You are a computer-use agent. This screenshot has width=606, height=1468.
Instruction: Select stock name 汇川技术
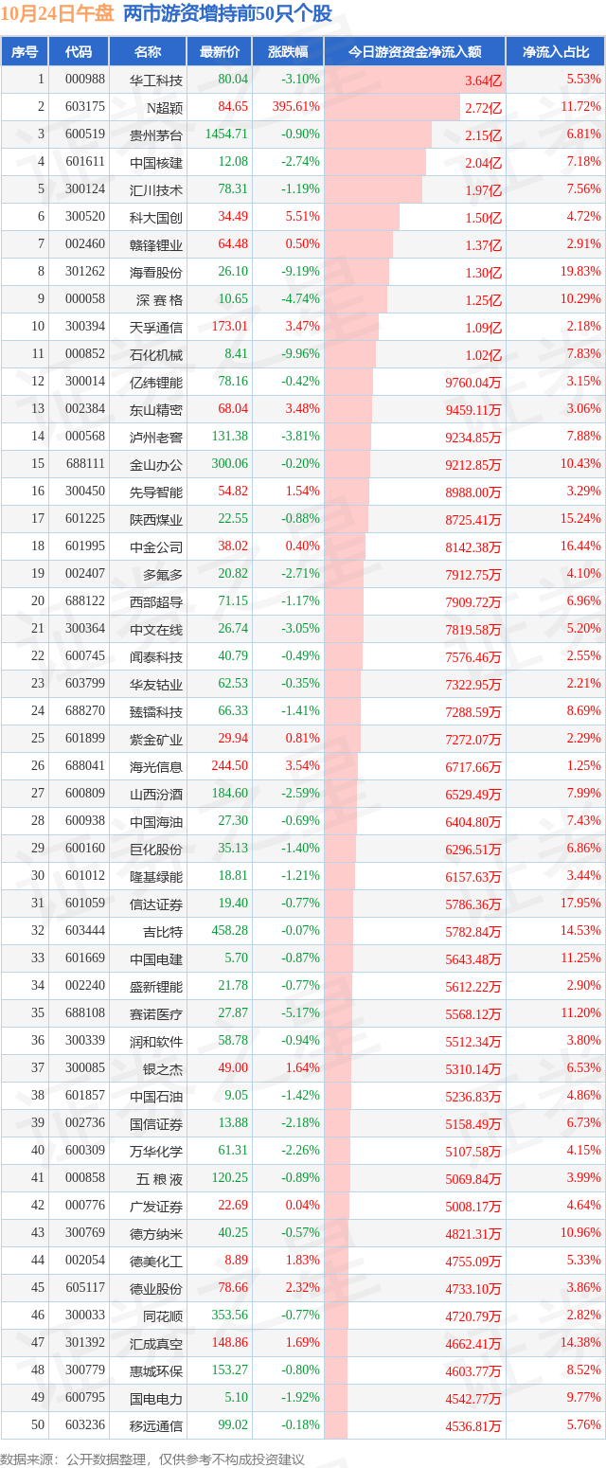point(156,189)
